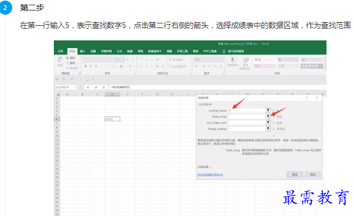
Task: Select column header A
Action: tap(67, 94)
